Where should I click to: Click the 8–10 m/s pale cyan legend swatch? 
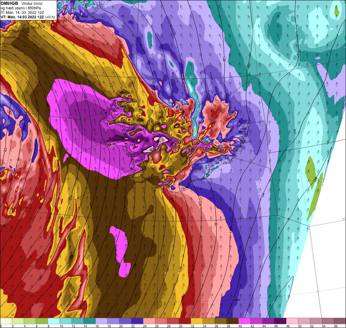54,321
